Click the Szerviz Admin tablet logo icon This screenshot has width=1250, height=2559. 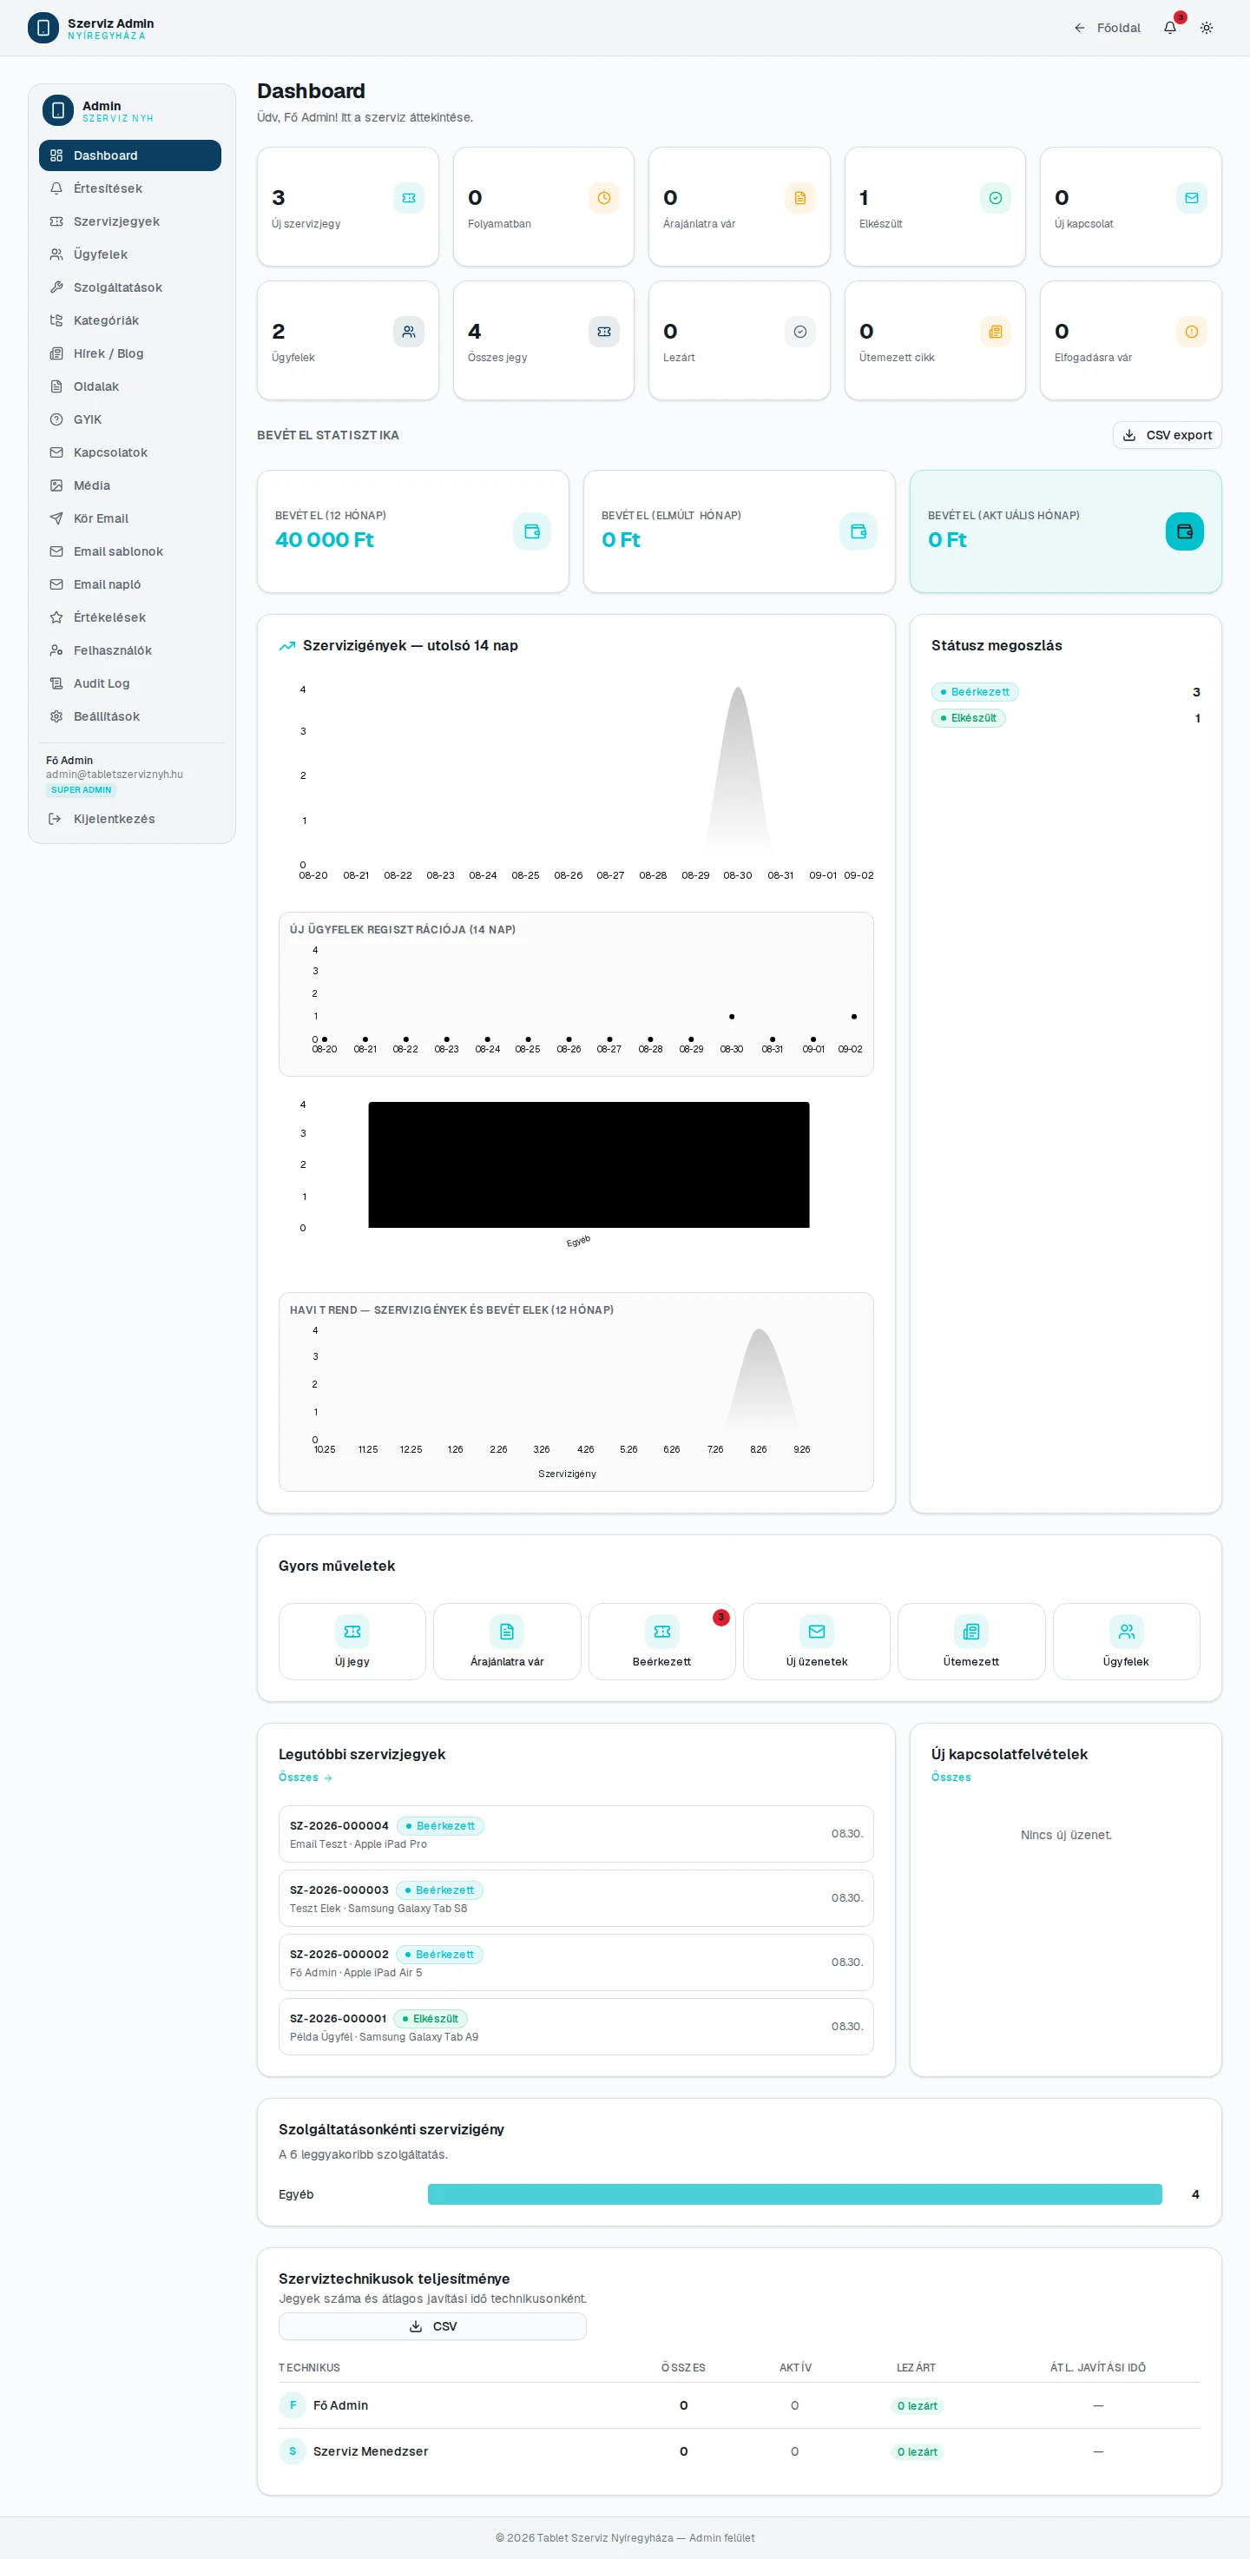[x=43, y=28]
